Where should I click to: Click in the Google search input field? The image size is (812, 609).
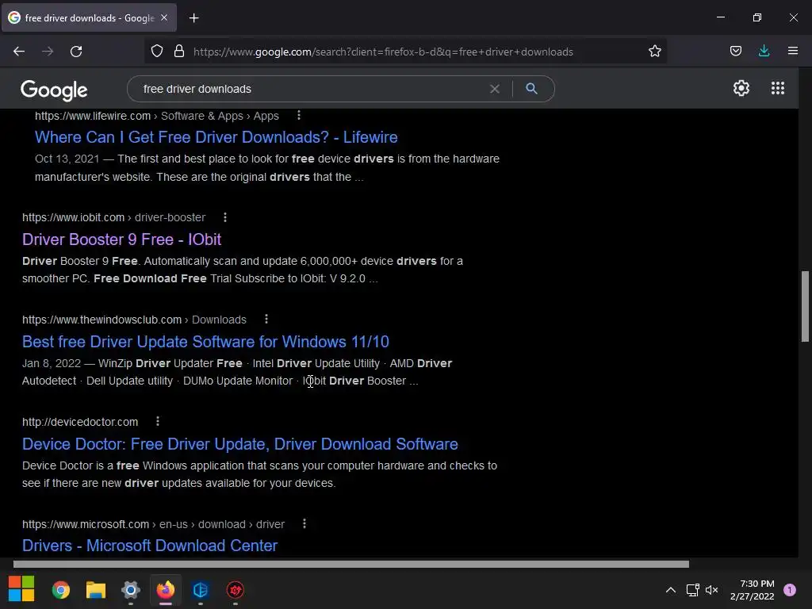[x=311, y=89]
